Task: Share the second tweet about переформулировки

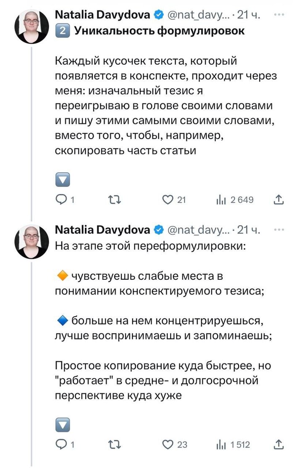Action: (x=278, y=445)
